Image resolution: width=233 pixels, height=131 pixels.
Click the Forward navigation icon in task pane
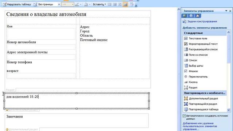pyautogui.click(x=191, y=16)
